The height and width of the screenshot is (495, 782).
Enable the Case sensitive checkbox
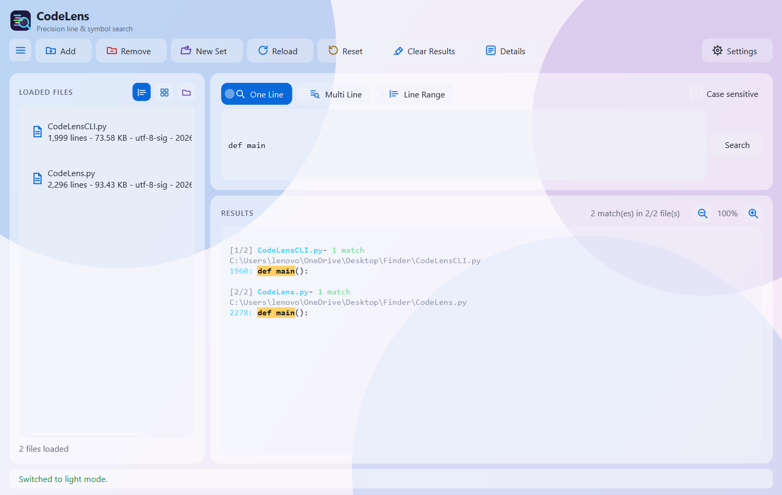pos(696,94)
